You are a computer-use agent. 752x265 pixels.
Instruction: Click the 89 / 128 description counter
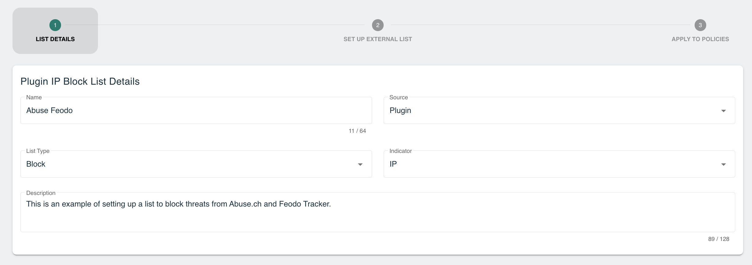pos(718,239)
